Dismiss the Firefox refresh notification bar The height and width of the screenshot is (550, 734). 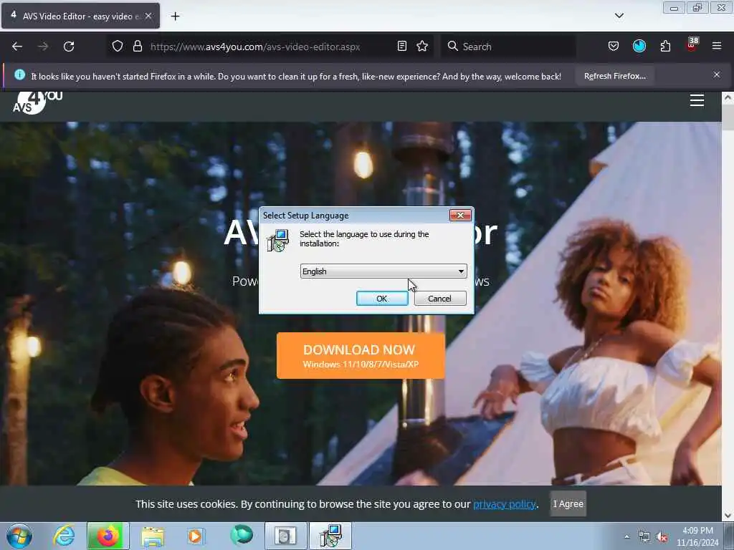point(716,74)
